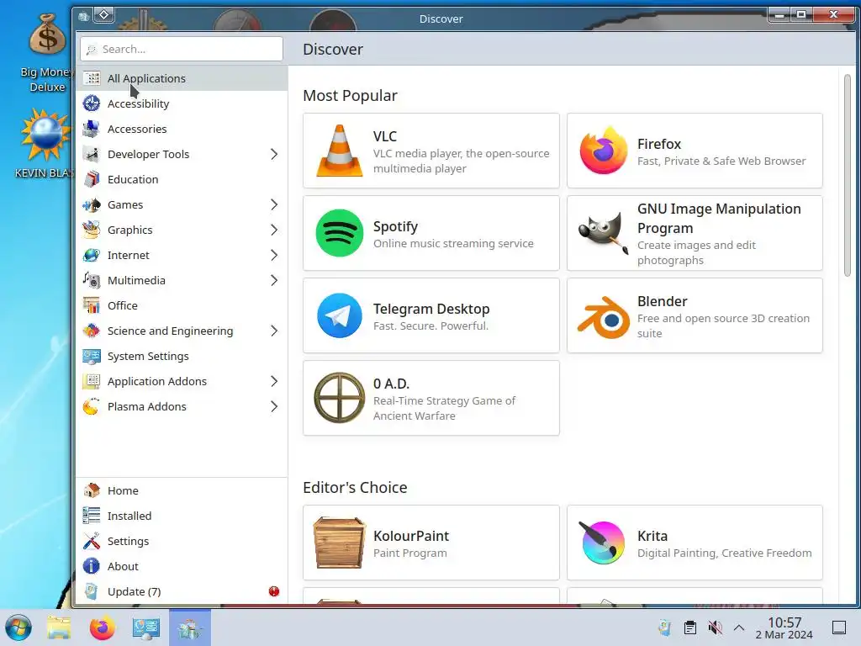
Task: Click the Home house icon
Action: tap(91, 490)
